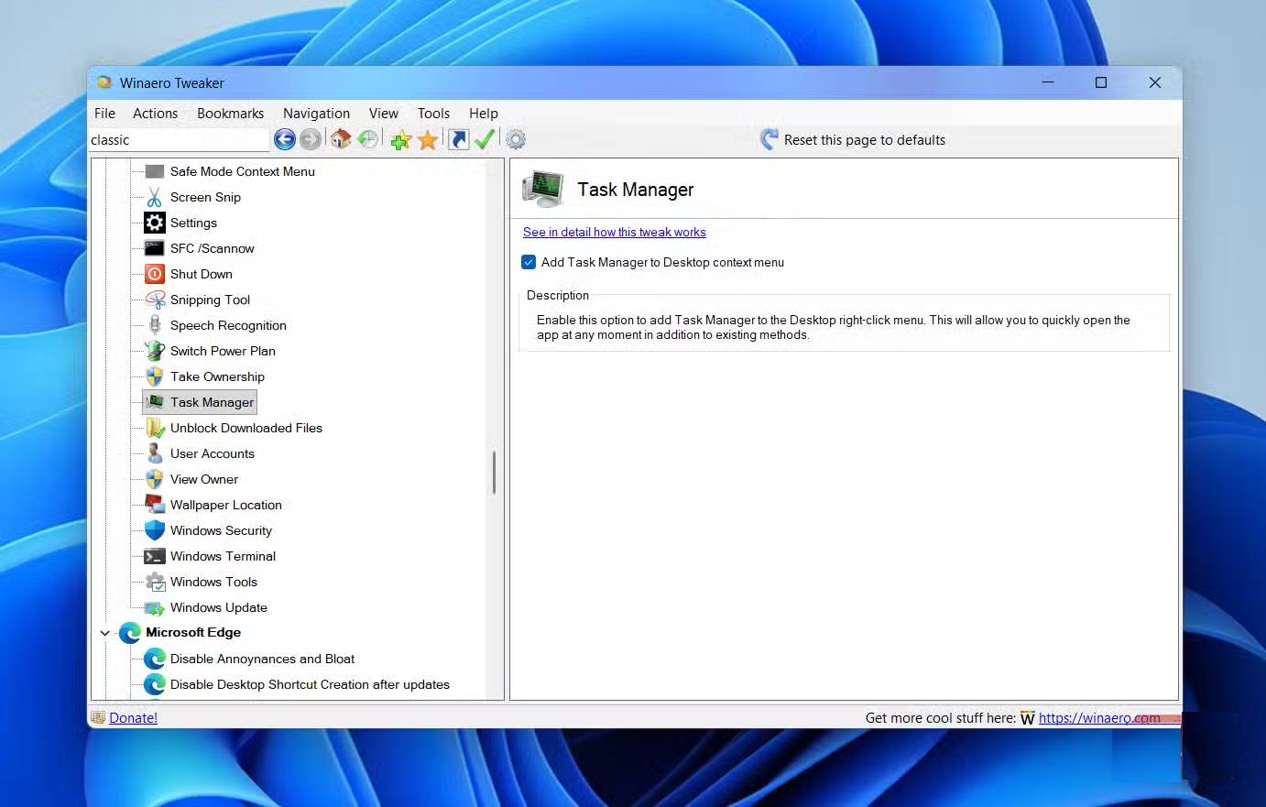The width and height of the screenshot is (1266, 807).
Task: Click the green checkmark toolbar icon
Action: tap(485, 138)
